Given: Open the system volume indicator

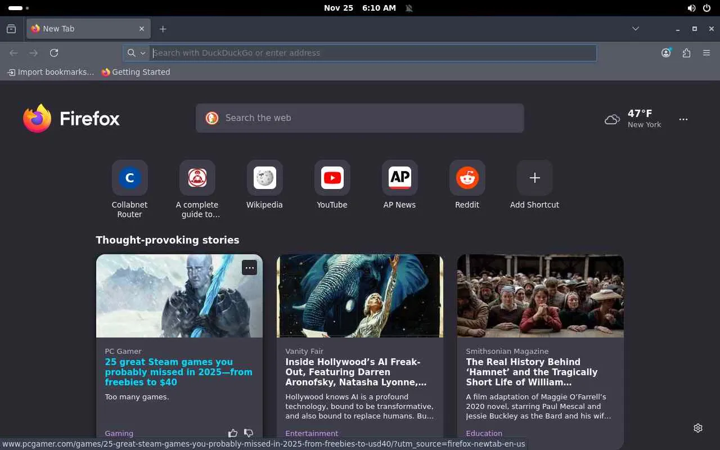Looking at the screenshot, I should [691, 8].
